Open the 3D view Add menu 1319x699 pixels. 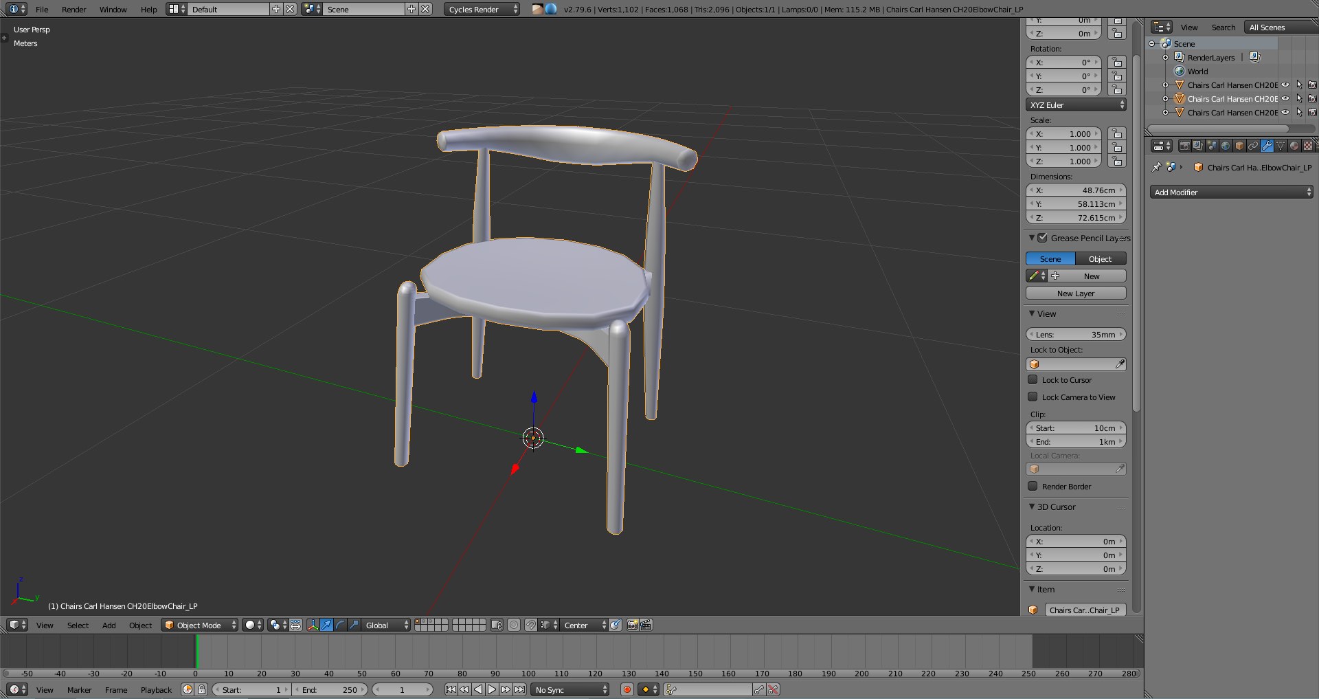click(109, 625)
